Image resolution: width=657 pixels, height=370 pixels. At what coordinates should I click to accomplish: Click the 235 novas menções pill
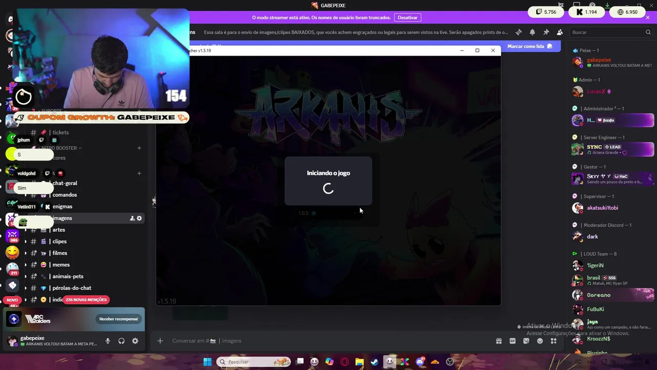pyautogui.click(x=86, y=300)
